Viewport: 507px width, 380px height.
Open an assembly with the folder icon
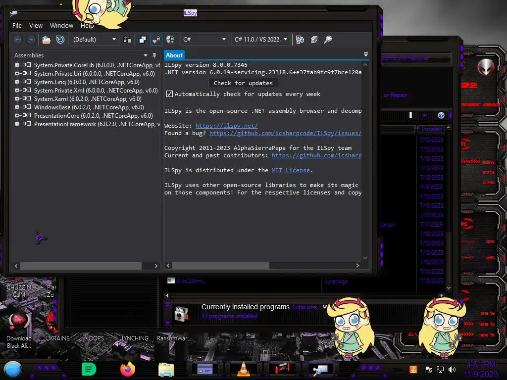tap(46, 40)
